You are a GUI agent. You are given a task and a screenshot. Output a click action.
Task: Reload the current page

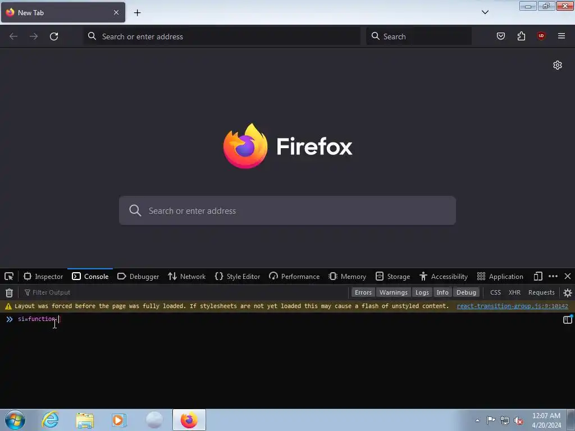tap(54, 36)
